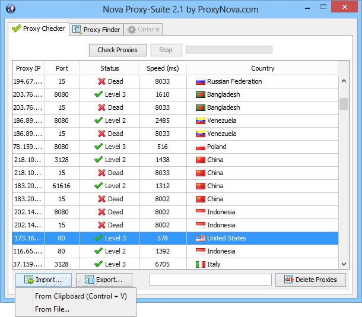Click the globe application icon in title bar
This screenshot has height=317, width=362.
(11, 9)
